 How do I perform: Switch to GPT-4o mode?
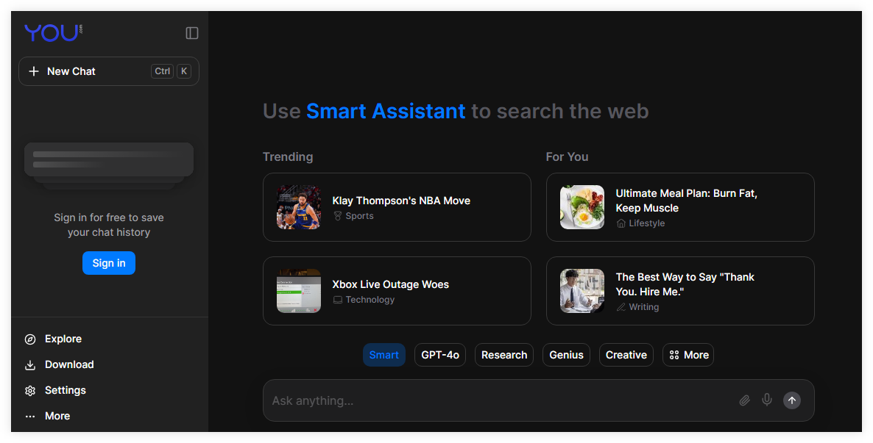point(439,355)
